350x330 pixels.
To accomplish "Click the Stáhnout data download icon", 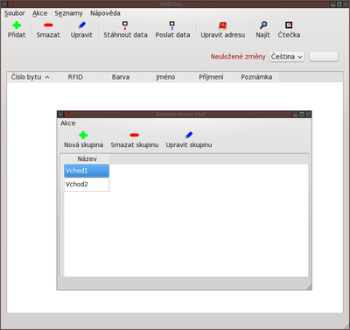I will pyautogui.click(x=125, y=25).
